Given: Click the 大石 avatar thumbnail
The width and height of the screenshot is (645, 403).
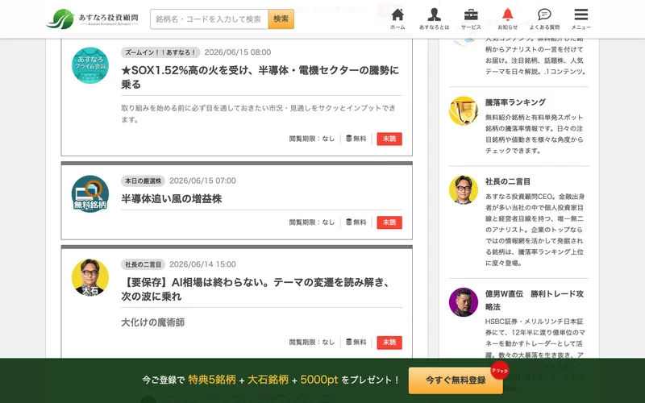Looking at the screenshot, I should point(90,277).
